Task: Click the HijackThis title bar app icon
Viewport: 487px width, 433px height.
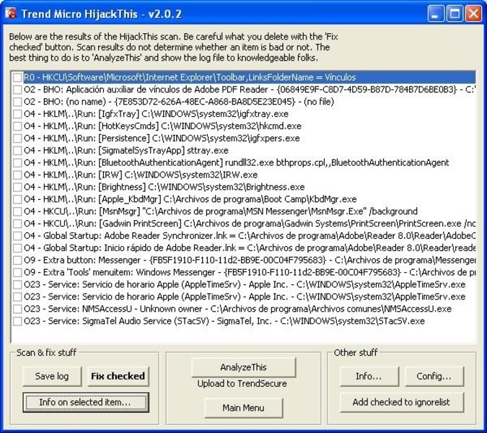Action: [x=11, y=14]
